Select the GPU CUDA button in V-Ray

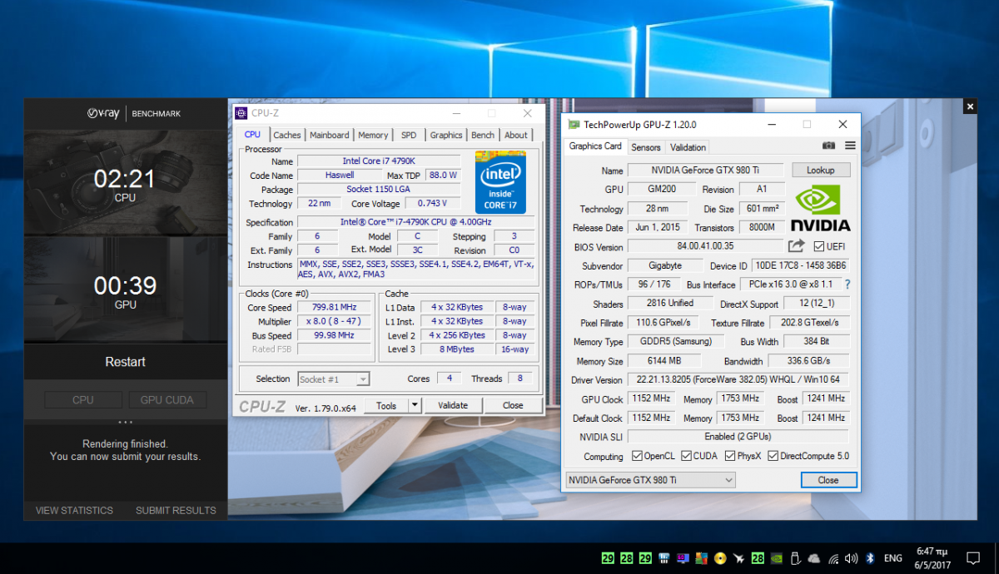(167, 400)
